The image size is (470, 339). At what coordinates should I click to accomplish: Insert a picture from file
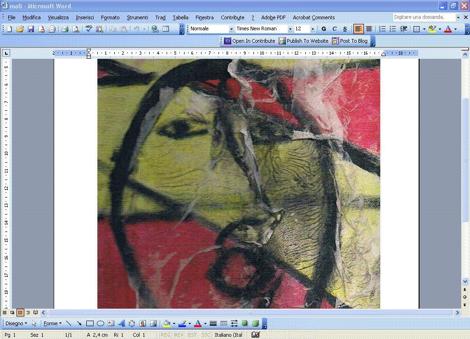(x=153, y=323)
